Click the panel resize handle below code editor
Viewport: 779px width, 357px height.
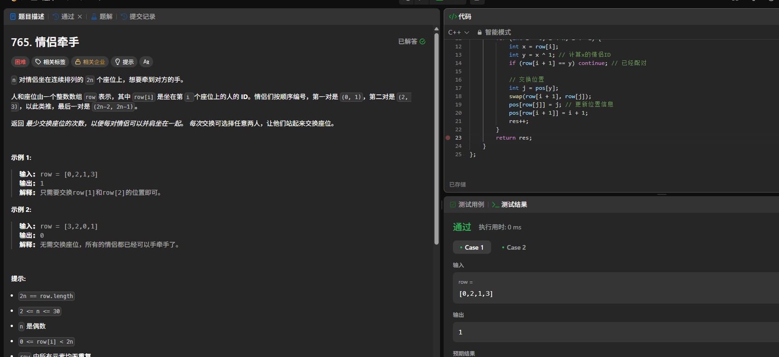pyautogui.click(x=662, y=194)
